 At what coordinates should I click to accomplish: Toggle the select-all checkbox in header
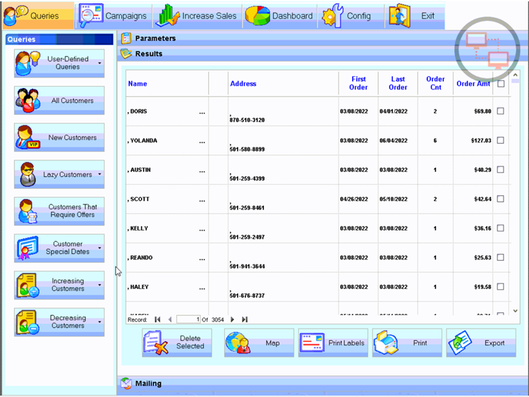pyautogui.click(x=501, y=84)
